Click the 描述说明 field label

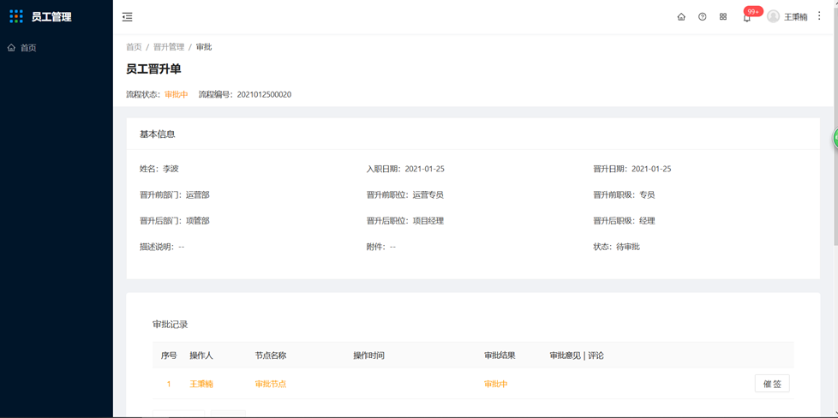tap(157, 247)
